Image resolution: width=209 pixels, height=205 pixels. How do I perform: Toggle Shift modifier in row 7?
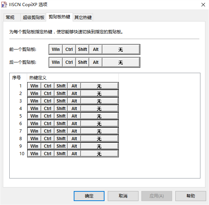pyautogui.click(x=61, y=131)
